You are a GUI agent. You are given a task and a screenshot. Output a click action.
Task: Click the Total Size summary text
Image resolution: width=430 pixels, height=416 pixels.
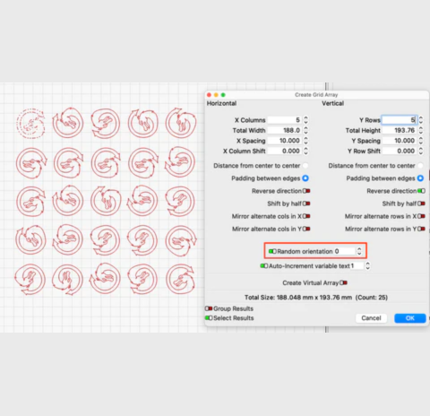(x=316, y=298)
